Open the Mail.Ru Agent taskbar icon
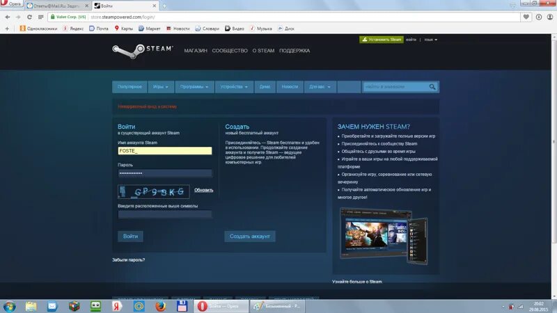The width and height of the screenshot is (557, 313). [x=139, y=306]
